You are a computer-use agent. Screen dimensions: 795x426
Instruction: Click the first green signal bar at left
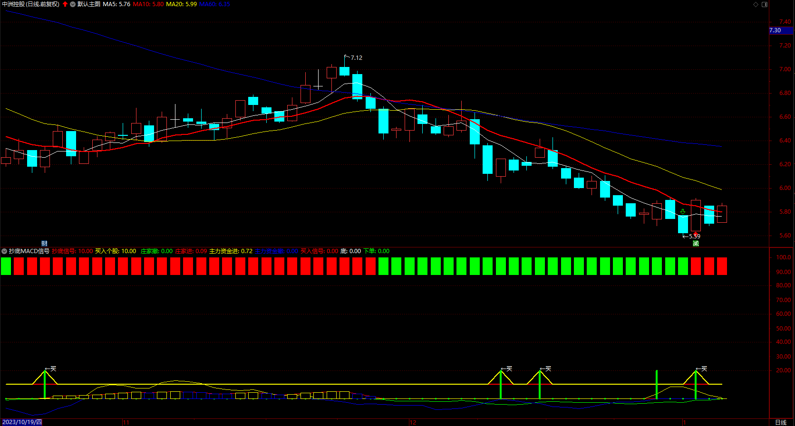pos(6,266)
